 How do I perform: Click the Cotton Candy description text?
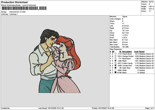[x=127, y=63]
